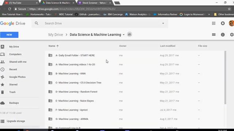Click the search magnifier icon in Drive
Screen dimensions: 234x131
click(37, 23)
